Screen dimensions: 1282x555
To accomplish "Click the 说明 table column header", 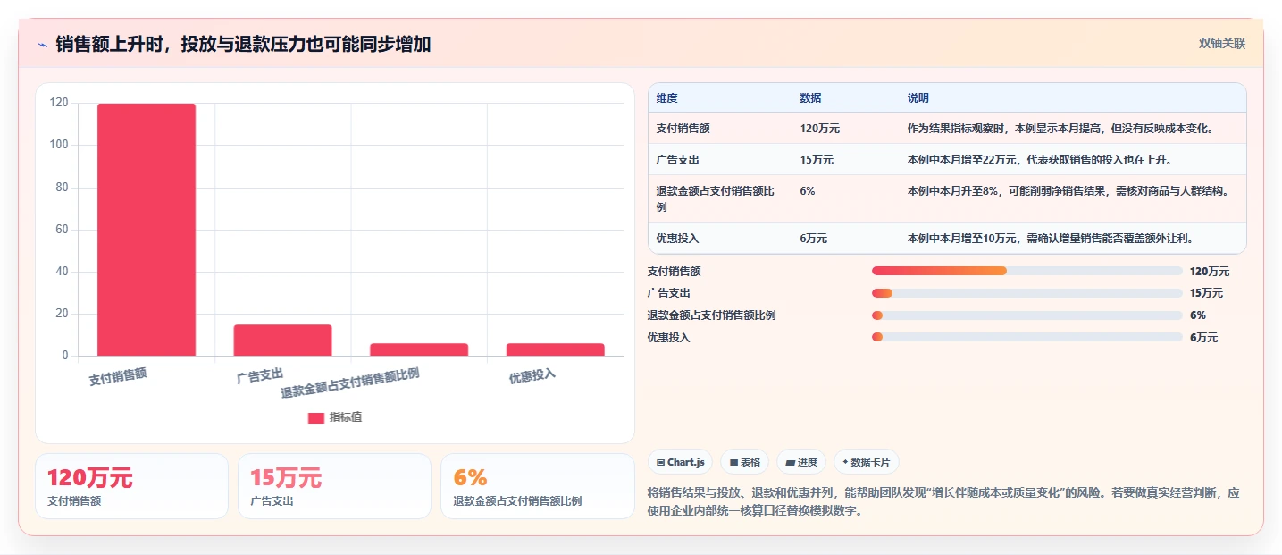I will 918,97.
